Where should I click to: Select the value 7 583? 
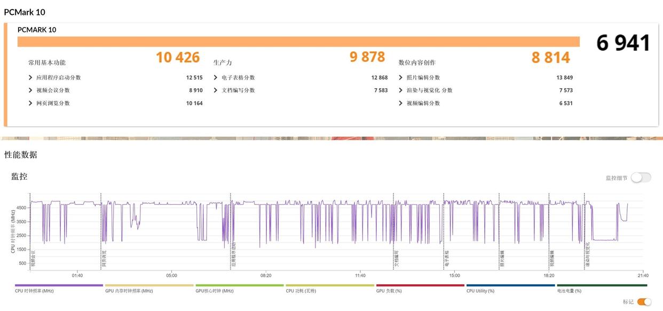tap(381, 90)
